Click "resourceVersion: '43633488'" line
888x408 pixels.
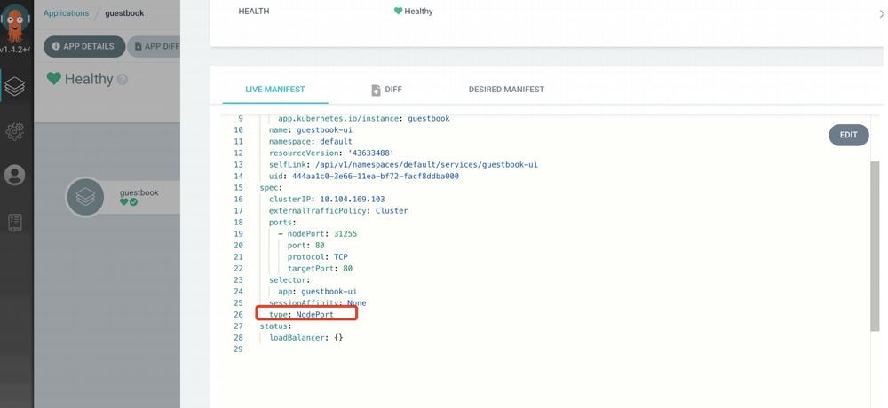(331, 153)
